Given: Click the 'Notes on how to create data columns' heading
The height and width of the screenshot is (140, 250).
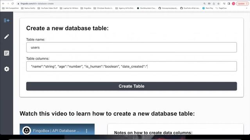Looking at the screenshot, I should click(153, 133).
